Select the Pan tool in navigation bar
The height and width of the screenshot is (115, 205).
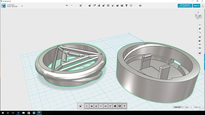200,25
